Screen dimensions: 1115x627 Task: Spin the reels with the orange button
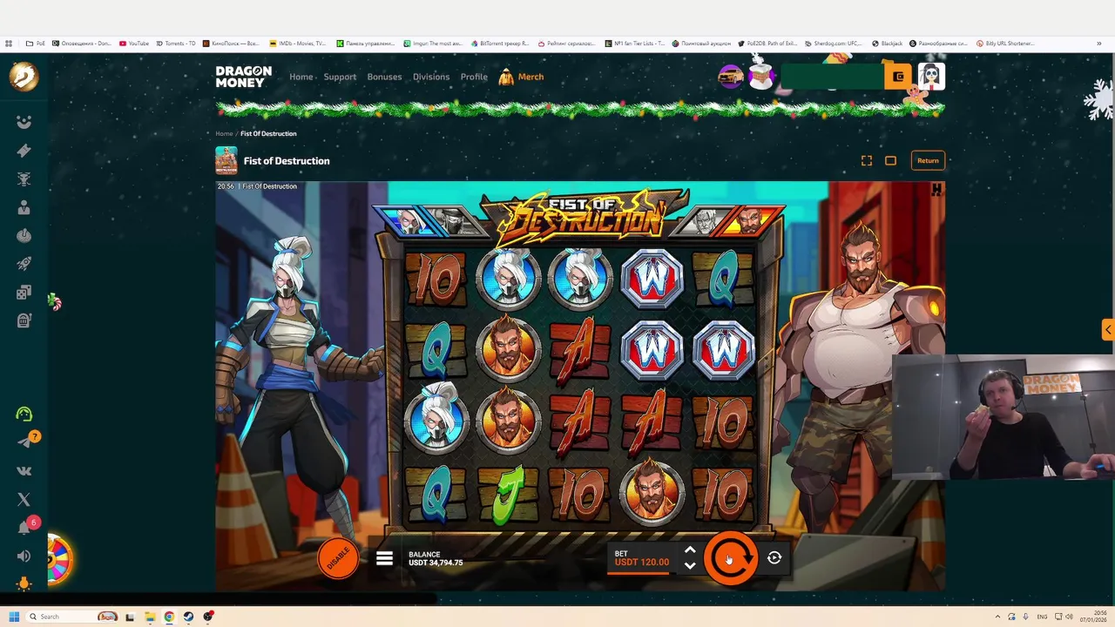click(730, 558)
